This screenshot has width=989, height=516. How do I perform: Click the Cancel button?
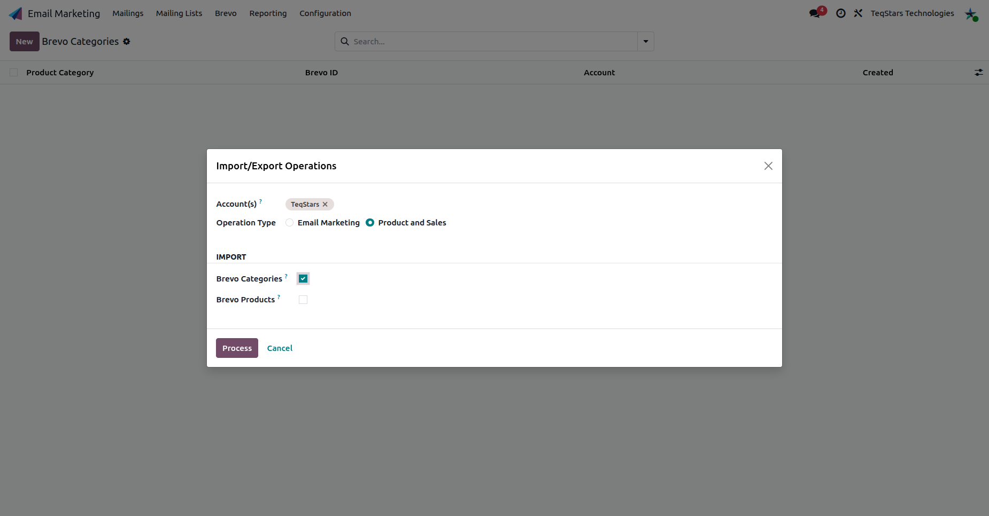point(280,348)
